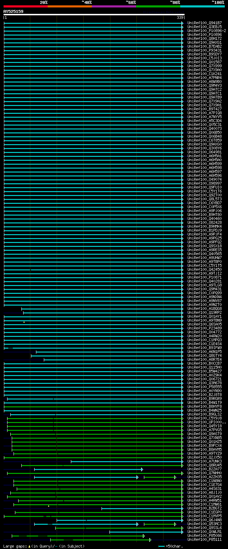Click the Large gaps legend text
228x549 pixels.
point(44,546)
